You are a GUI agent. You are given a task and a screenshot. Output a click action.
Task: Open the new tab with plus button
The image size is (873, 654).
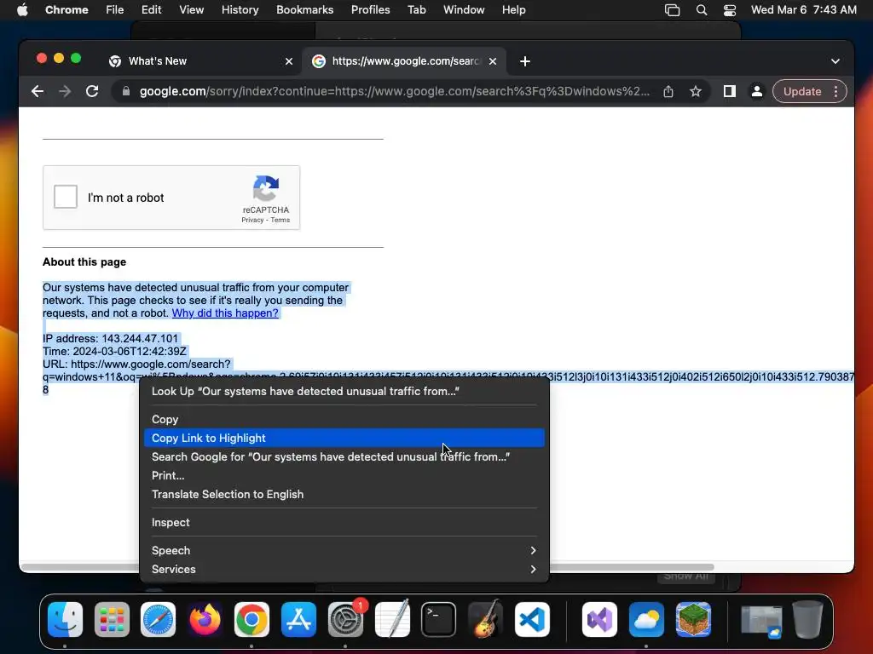pyautogui.click(x=525, y=61)
